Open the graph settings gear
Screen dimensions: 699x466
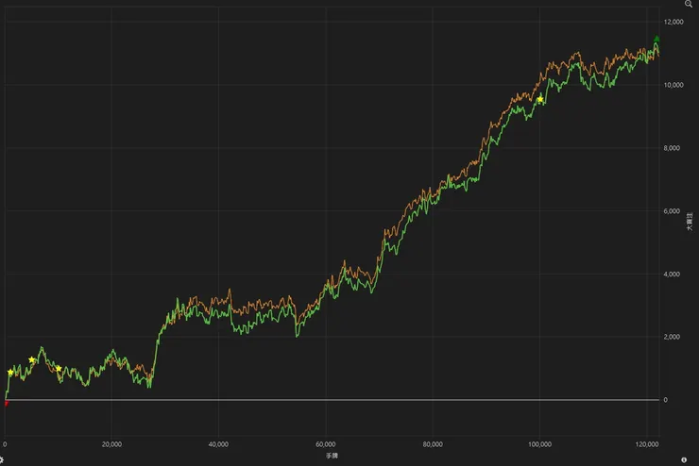1,459
